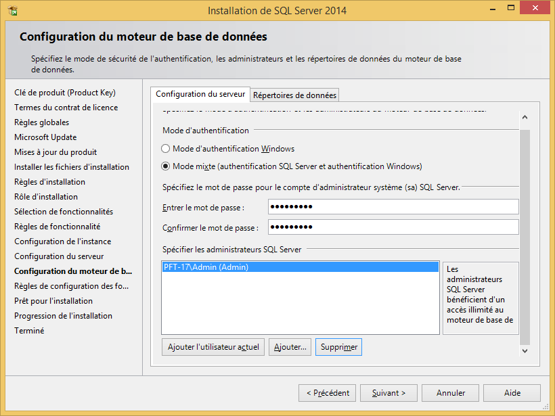The height and width of the screenshot is (416, 555).
Task: Click Configuration du serveur step in sidebar
Action: (59, 256)
